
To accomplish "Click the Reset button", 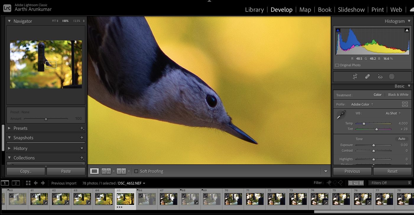I will click(392, 171).
